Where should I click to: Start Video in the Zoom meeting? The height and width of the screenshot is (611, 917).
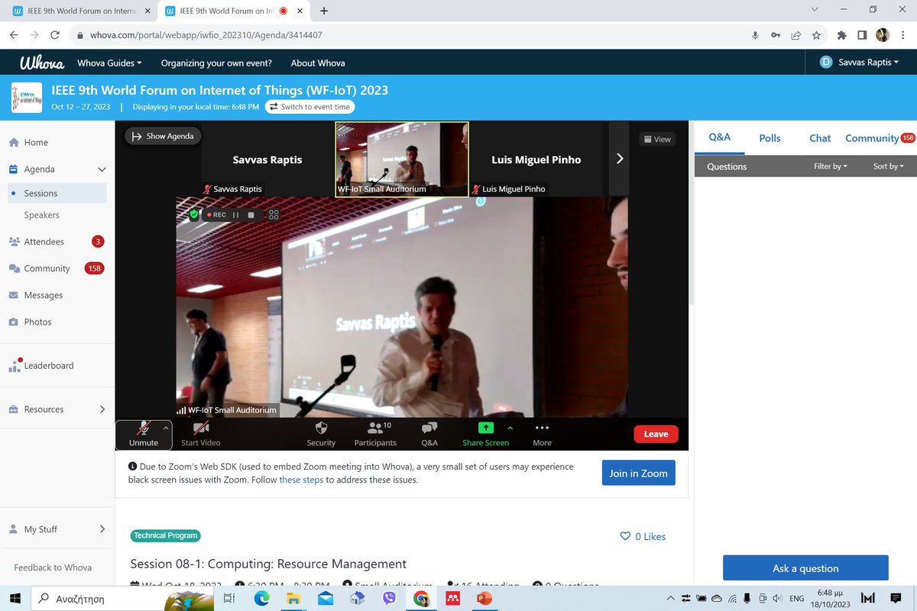pos(201,434)
